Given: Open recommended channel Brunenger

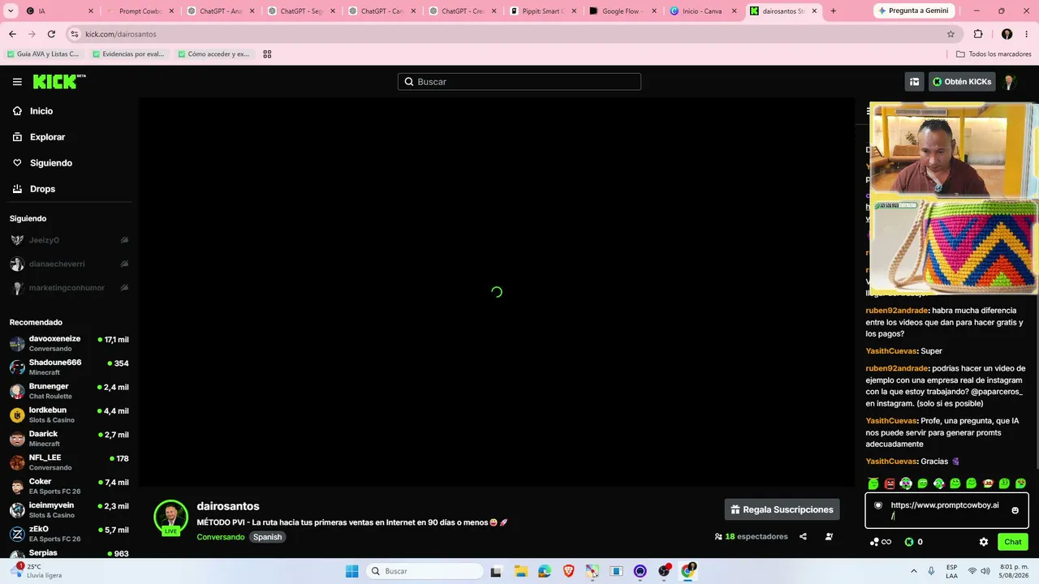Looking at the screenshot, I should pyautogui.click(x=69, y=391).
